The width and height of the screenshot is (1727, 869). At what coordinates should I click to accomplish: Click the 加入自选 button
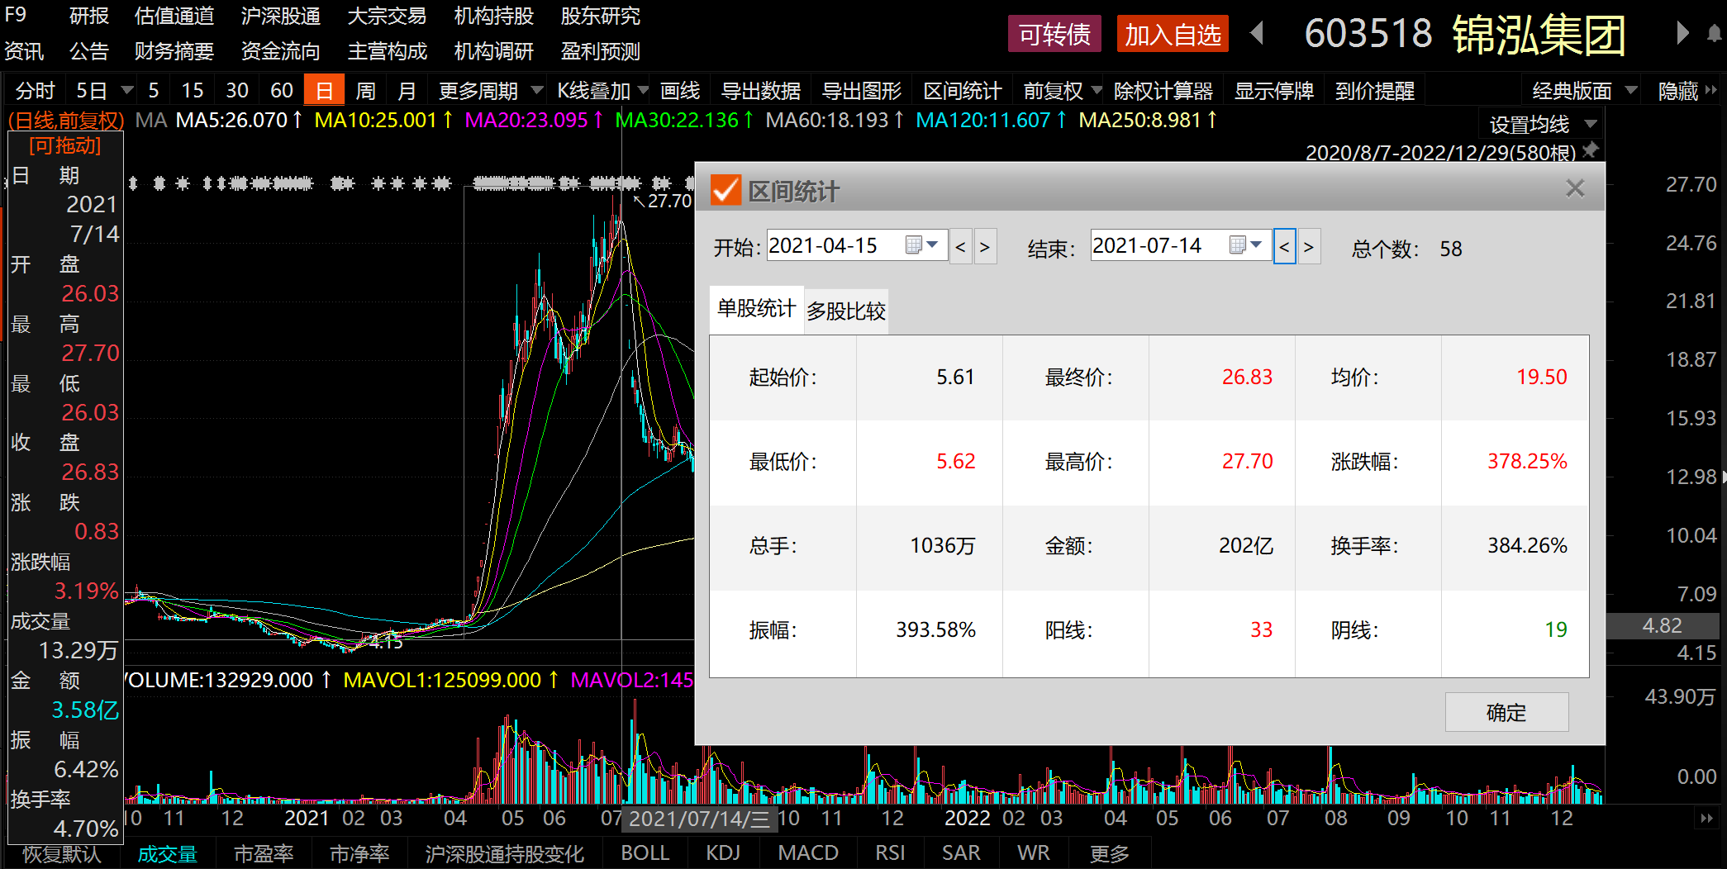point(1172,35)
